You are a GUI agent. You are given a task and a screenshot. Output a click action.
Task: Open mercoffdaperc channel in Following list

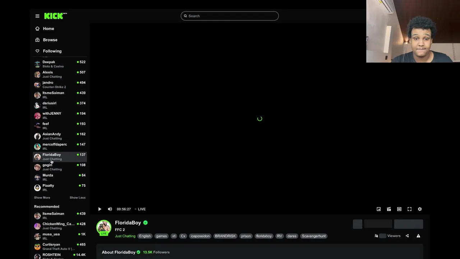coord(60,146)
